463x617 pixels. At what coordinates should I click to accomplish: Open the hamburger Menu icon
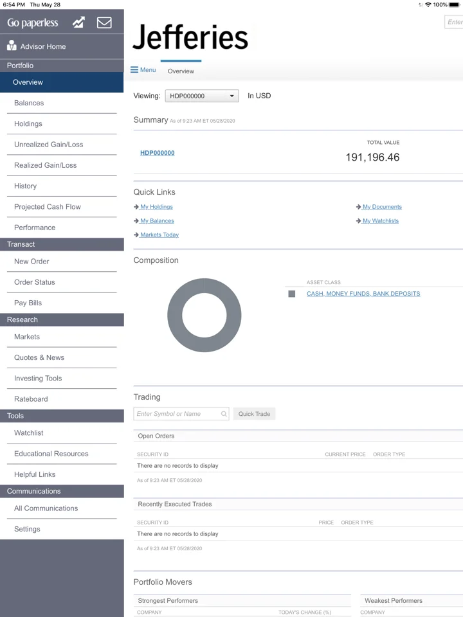(x=134, y=69)
